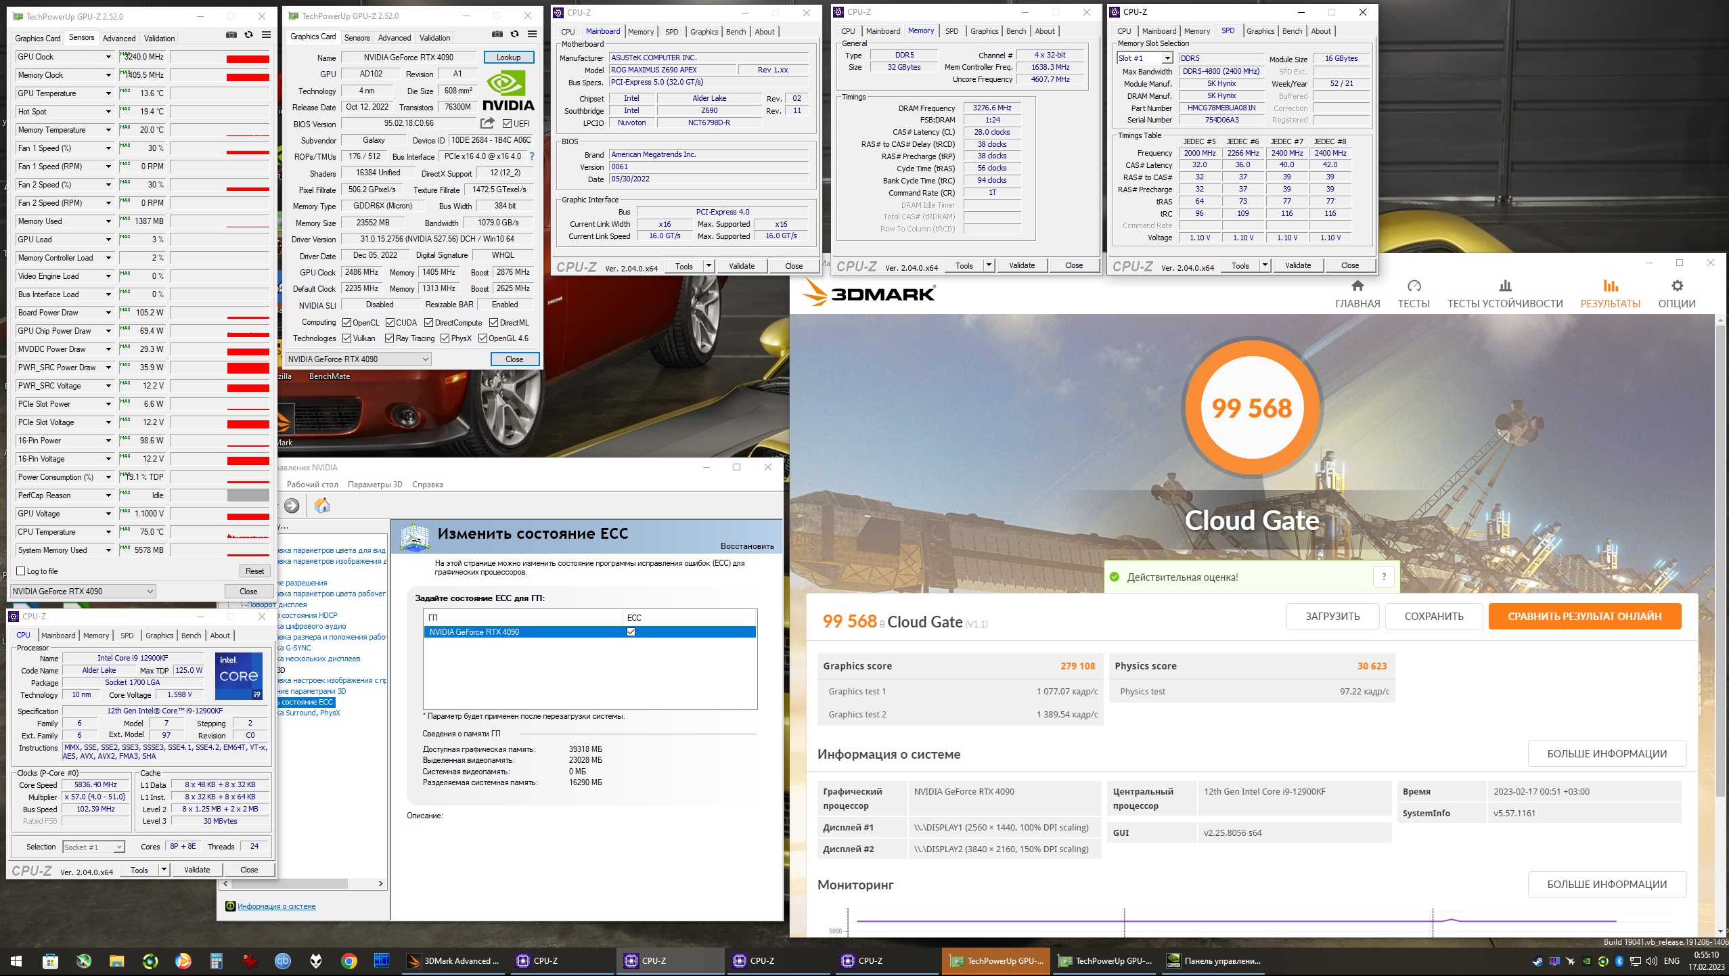Click the NVIDIA Control Panel home icon
Image resolution: width=1729 pixels, height=976 pixels.
(322, 506)
